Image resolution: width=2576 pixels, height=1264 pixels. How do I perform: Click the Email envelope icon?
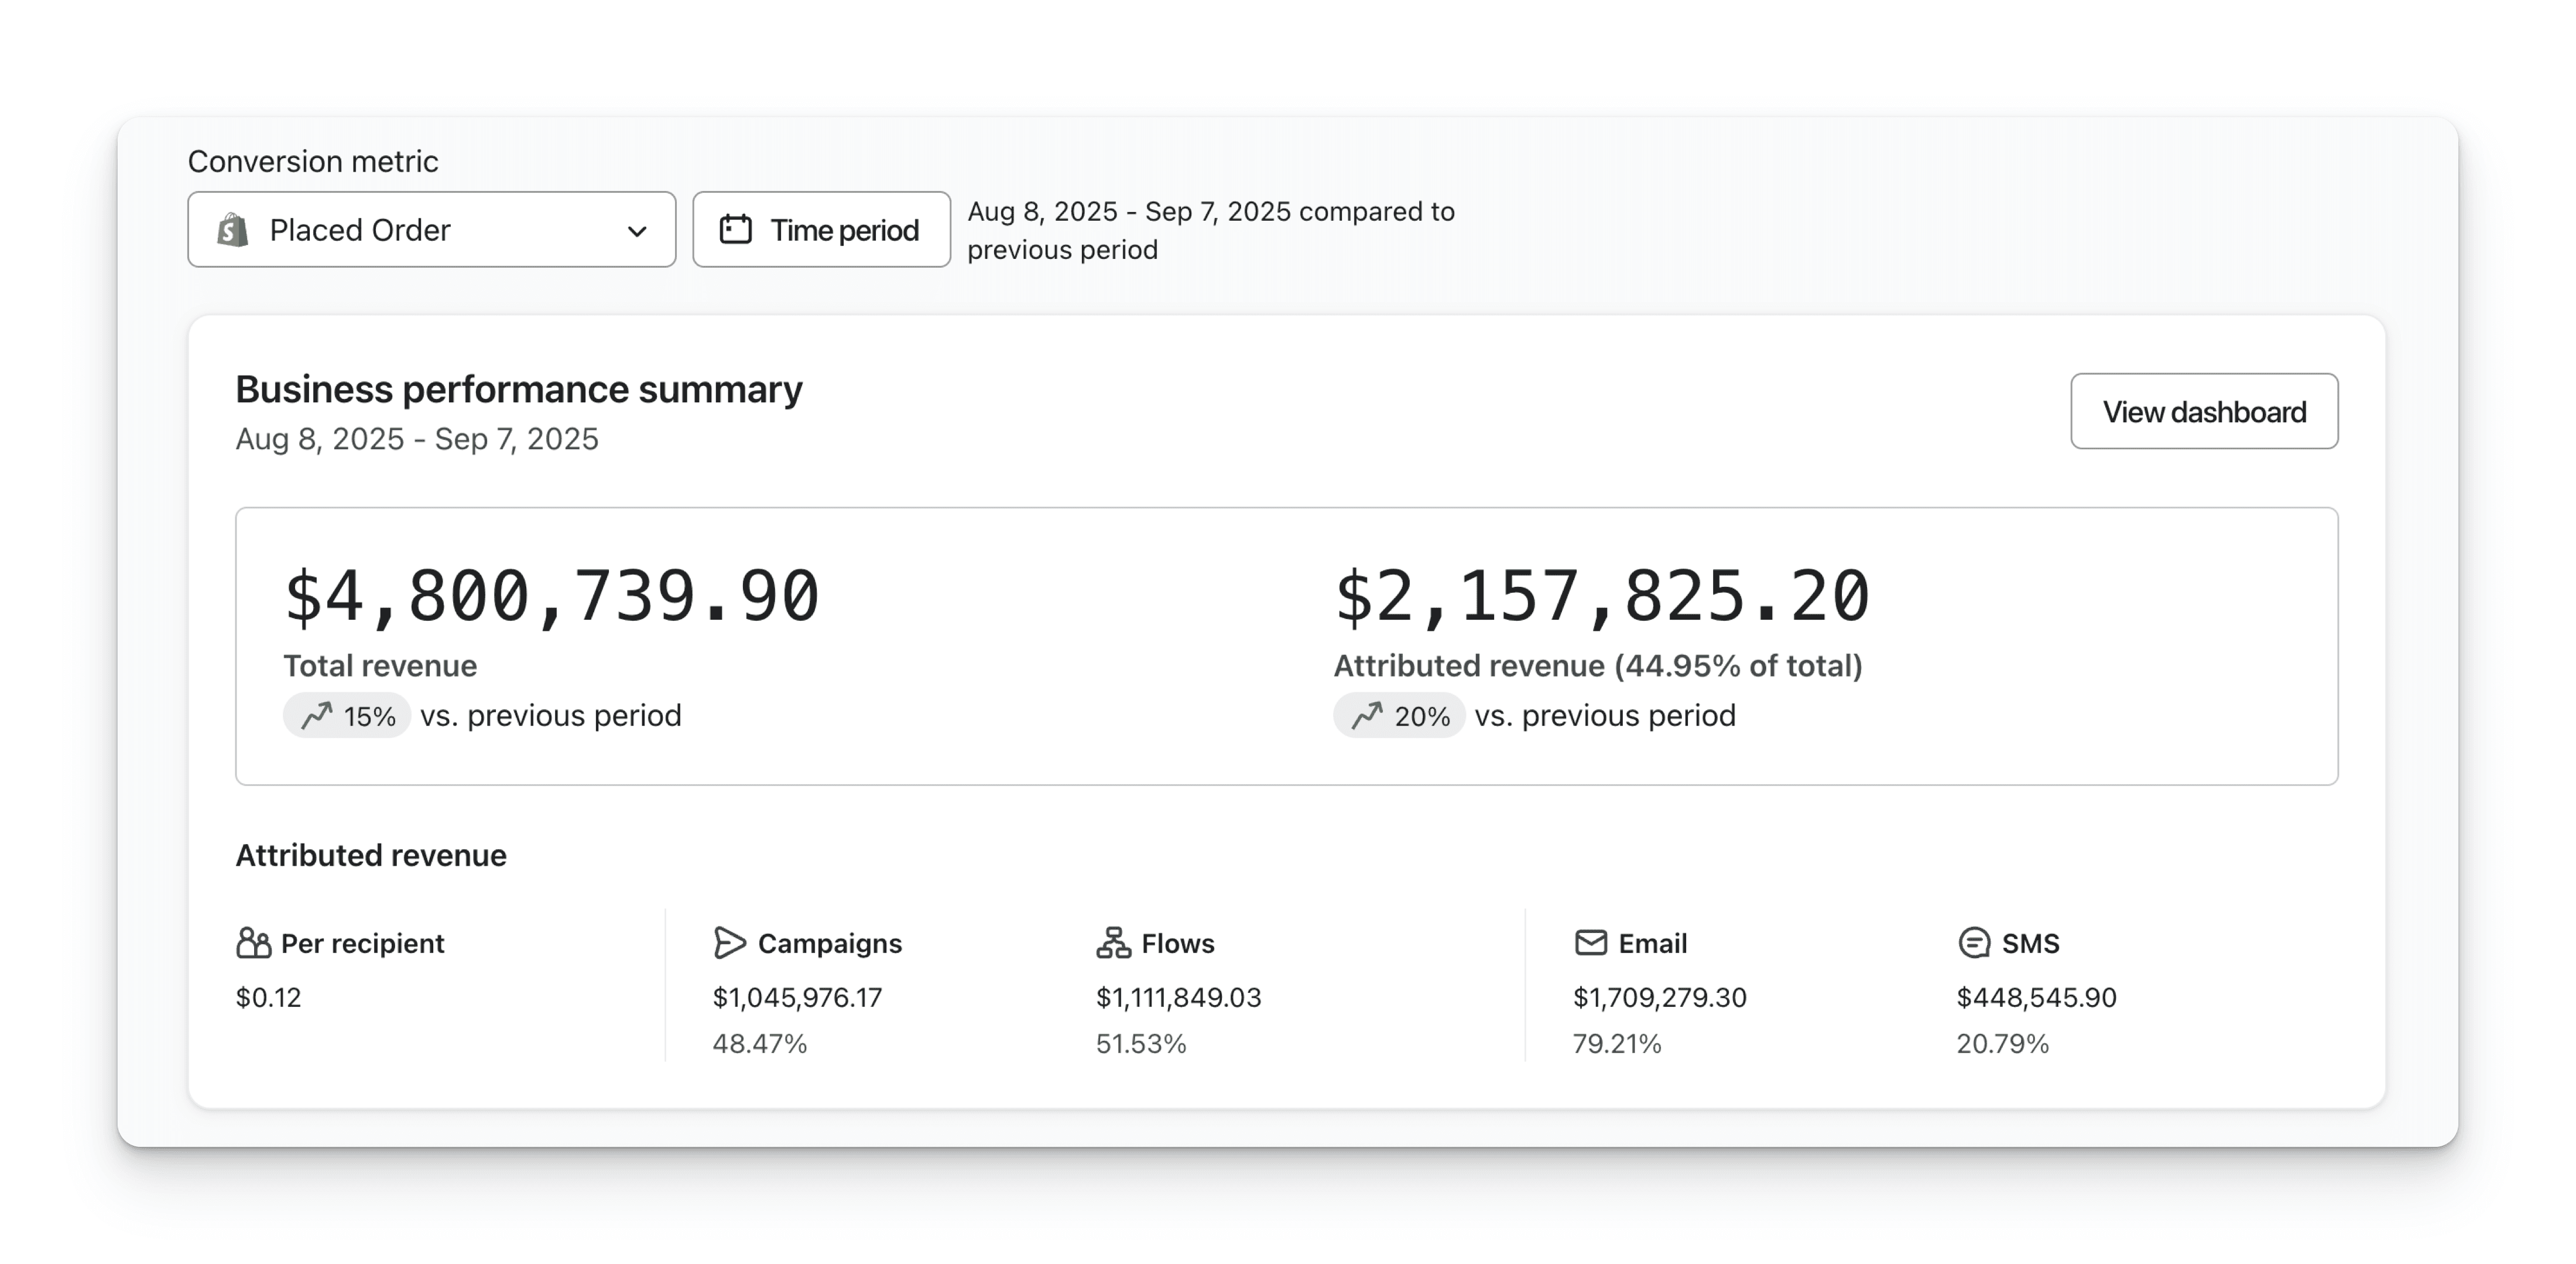[x=1590, y=943]
